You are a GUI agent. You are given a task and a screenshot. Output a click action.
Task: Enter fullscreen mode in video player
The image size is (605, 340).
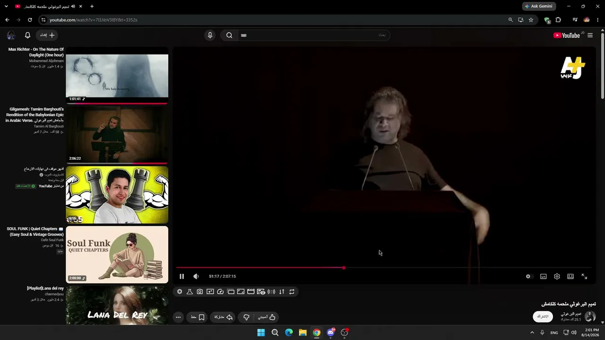click(x=584, y=276)
